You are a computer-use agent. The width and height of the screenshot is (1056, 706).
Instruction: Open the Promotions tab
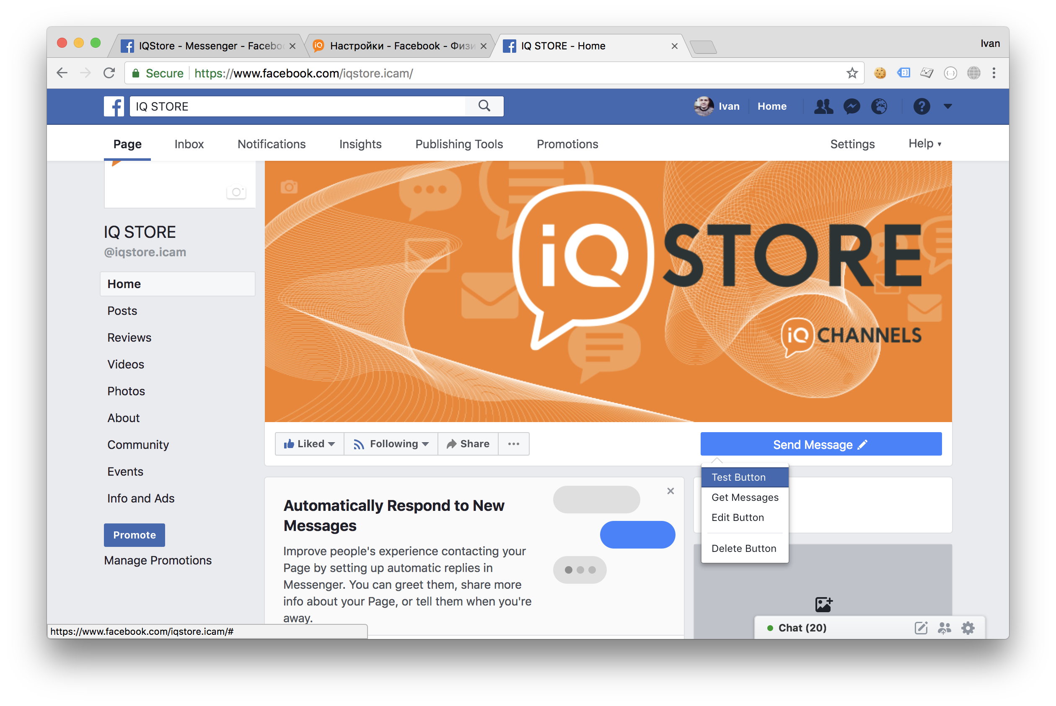(x=568, y=144)
